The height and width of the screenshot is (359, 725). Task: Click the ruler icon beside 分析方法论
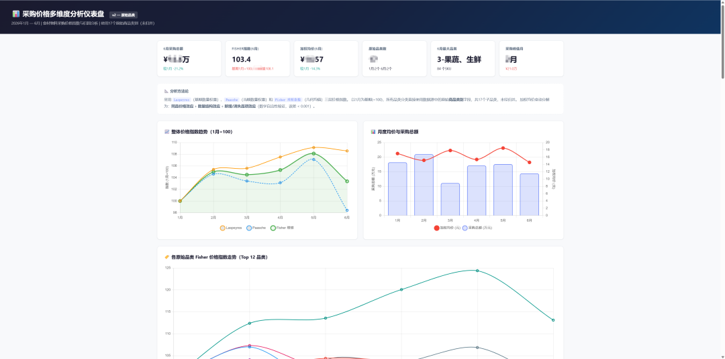point(166,91)
